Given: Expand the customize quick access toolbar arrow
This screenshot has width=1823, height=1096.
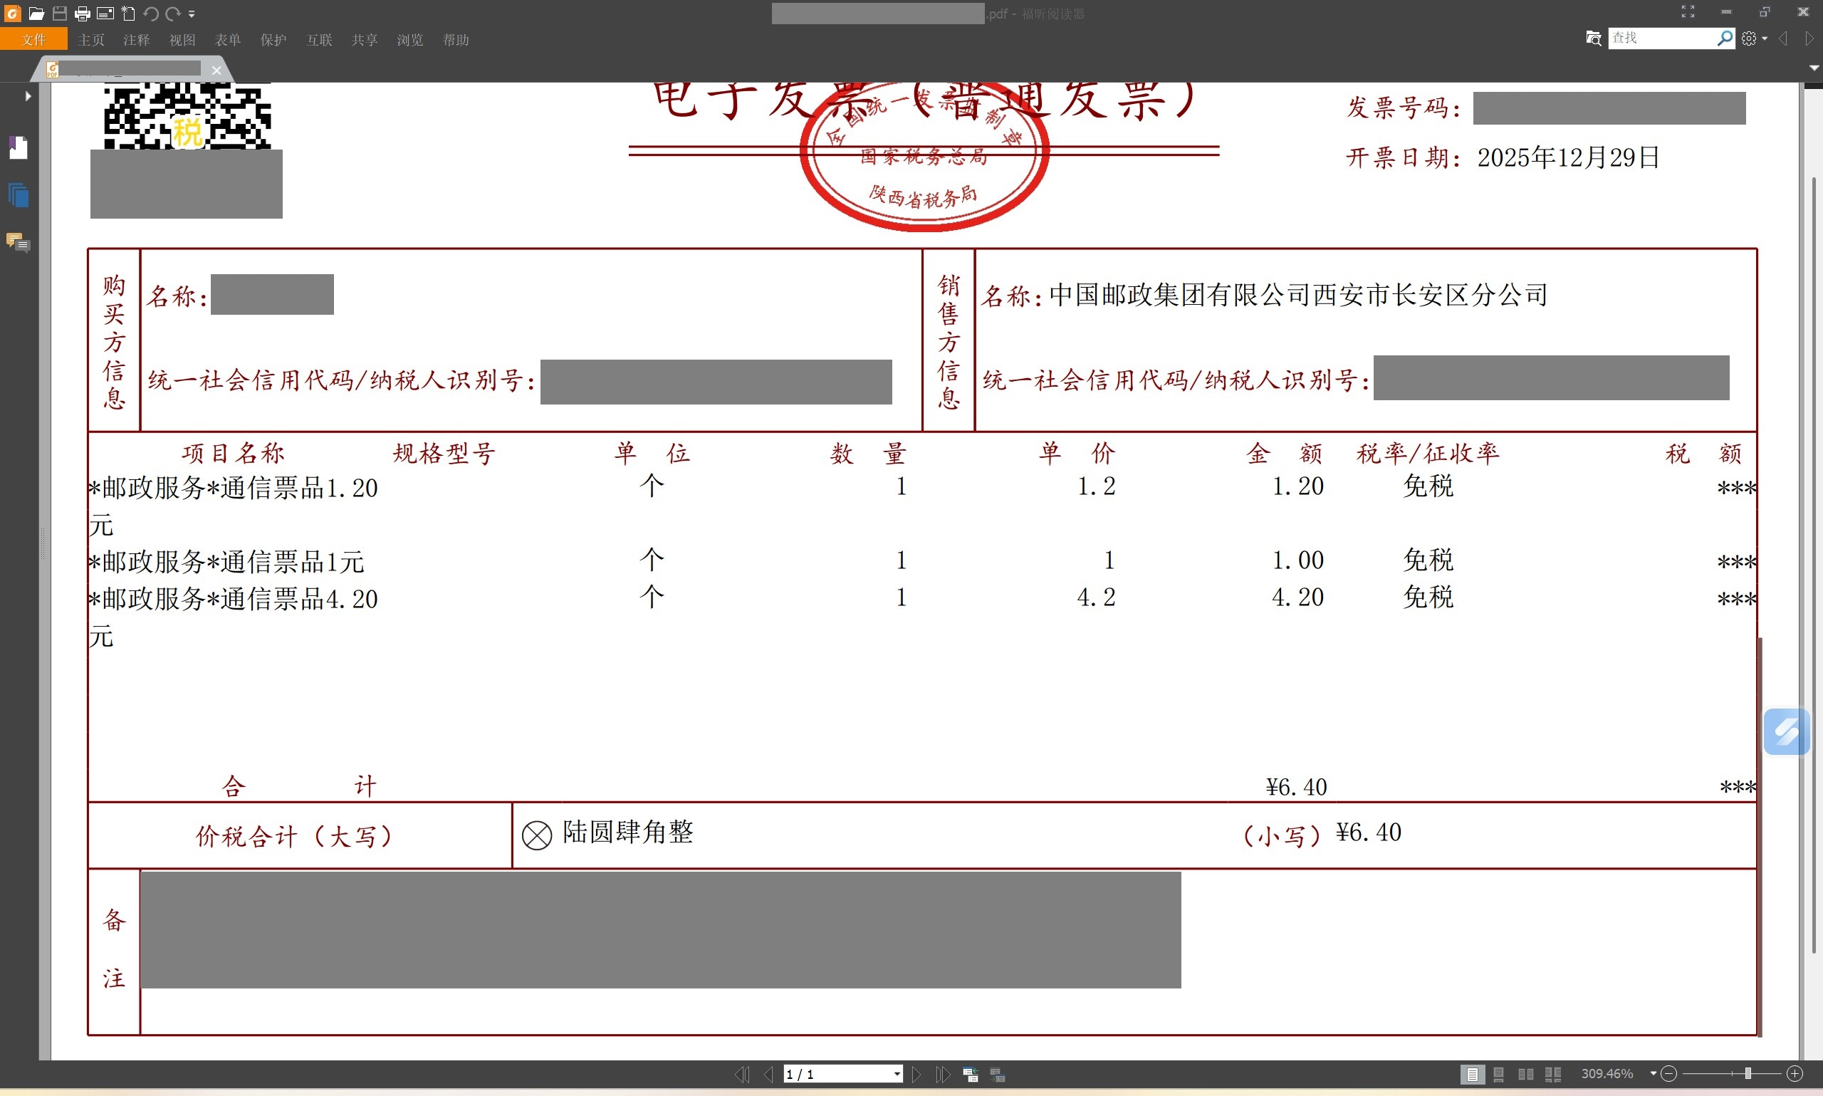Looking at the screenshot, I should [192, 14].
